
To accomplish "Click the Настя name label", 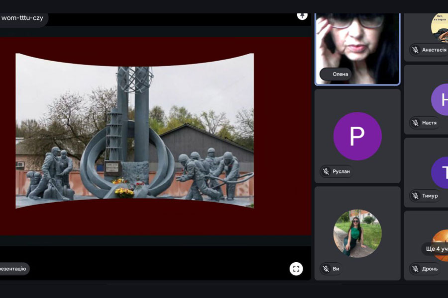I will tap(429, 123).
